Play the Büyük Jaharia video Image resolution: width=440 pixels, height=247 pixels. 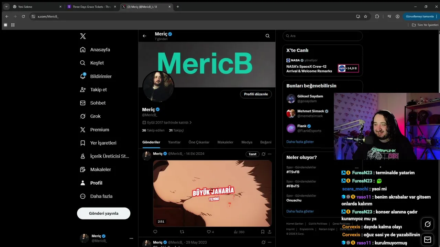(212, 193)
